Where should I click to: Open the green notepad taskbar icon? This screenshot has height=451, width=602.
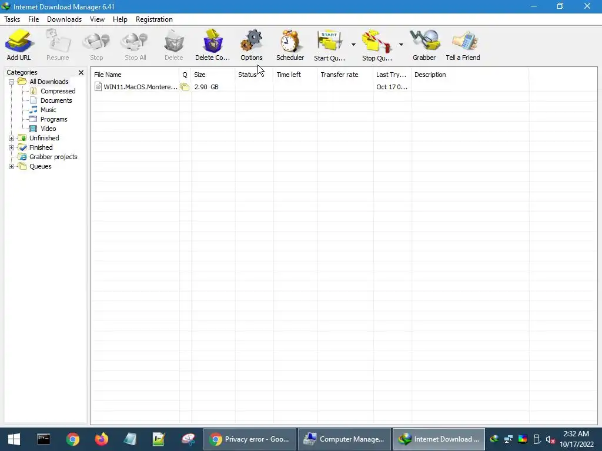tap(159, 439)
